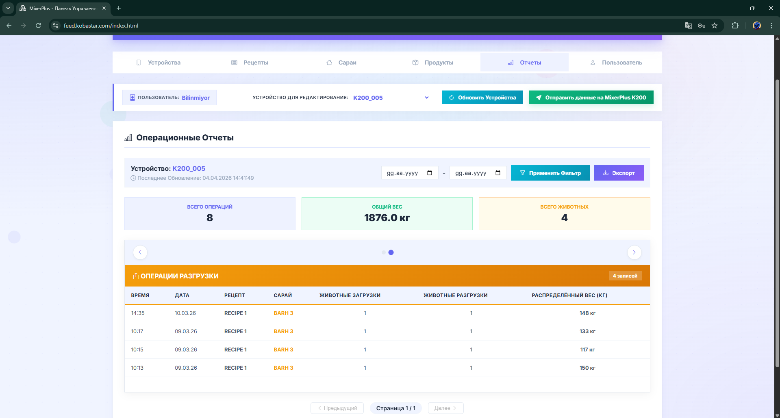Reload the page using the refresh icon
780x418 pixels.
pyautogui.click(x=38, y=26)
